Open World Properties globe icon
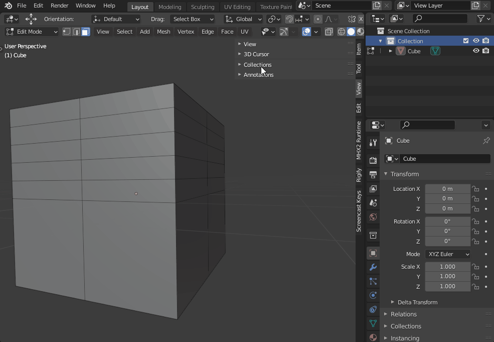This screenshot has height=342, width=494. click(373, 217)
